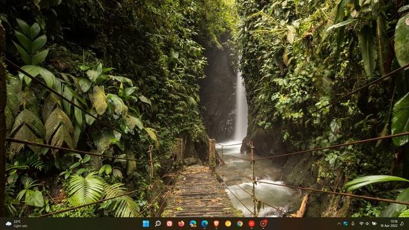Open the yellow circular app icon
The height and width of the screenshot is (230, 409).
point(228,224)
